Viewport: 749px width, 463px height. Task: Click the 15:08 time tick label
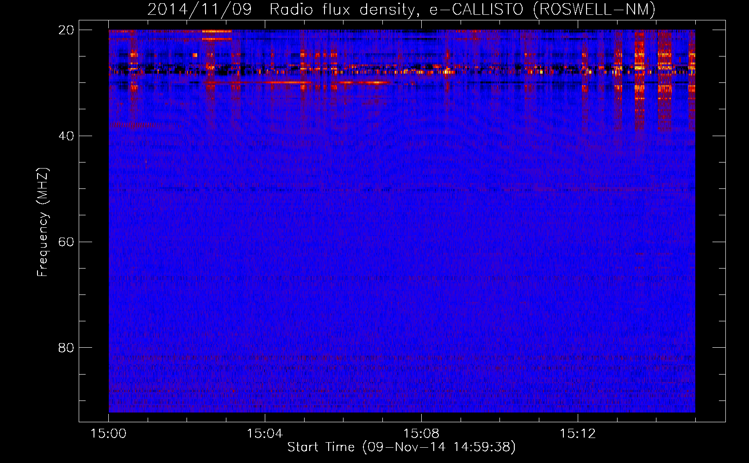tap(421, 434)
